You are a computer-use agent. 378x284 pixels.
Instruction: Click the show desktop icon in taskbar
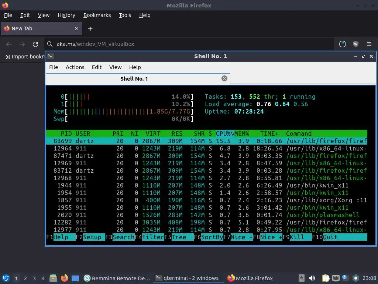[x=75, y=278]
